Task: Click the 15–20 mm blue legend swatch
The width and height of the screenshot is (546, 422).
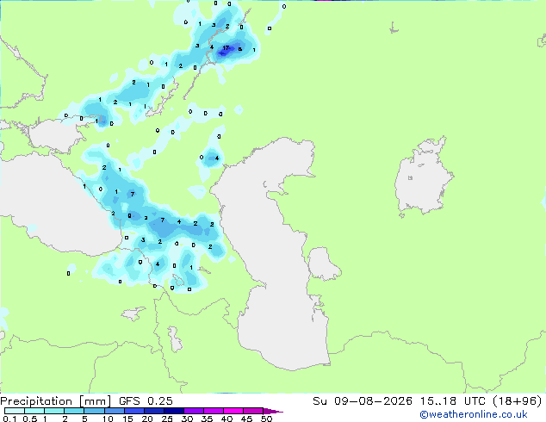Action: pos(134,411)
